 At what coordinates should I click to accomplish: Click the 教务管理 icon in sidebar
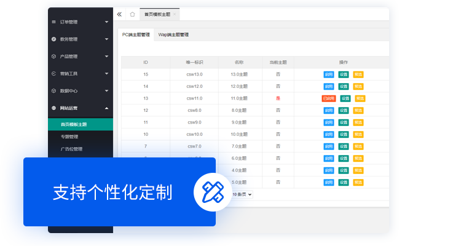click(x=54, y=39)
